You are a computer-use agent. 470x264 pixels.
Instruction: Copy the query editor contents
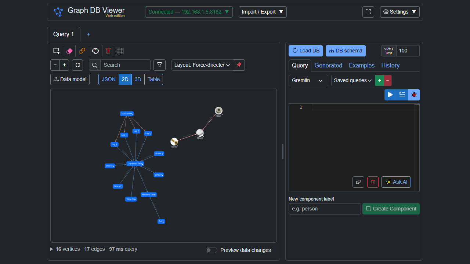pyautogui.click(x=358, y=182)
